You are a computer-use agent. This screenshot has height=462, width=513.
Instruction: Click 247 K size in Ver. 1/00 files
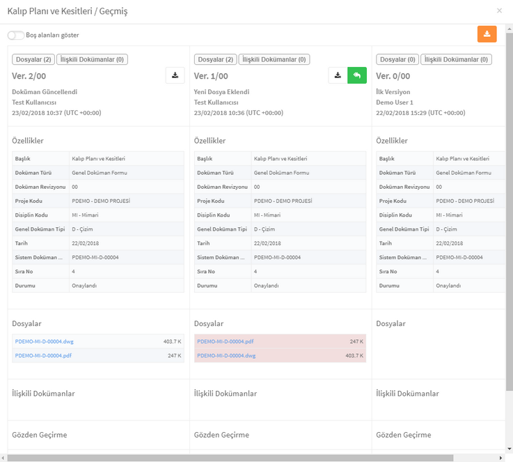[356, 341]
